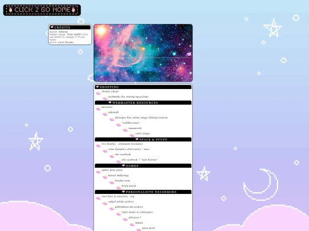Open live display - schumann resonance link
The image size is (309, 231).
point(122,144)
